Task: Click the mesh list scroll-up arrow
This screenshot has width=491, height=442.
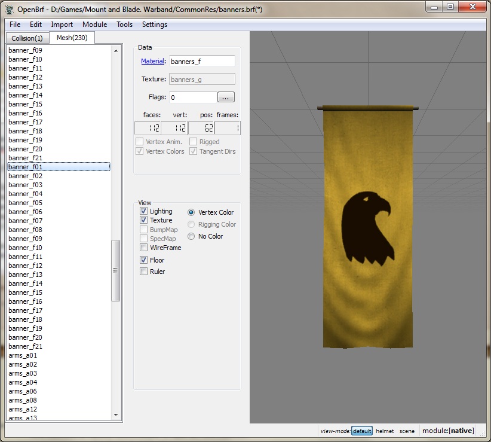Action: point(116,50)
